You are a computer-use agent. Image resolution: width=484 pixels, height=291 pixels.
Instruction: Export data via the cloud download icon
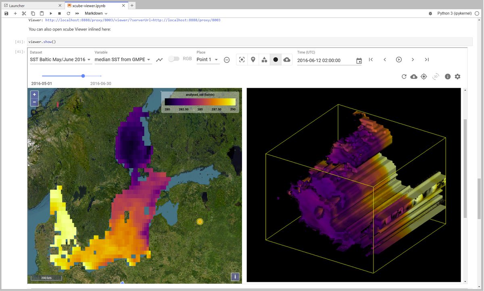[x=414, y=76]
